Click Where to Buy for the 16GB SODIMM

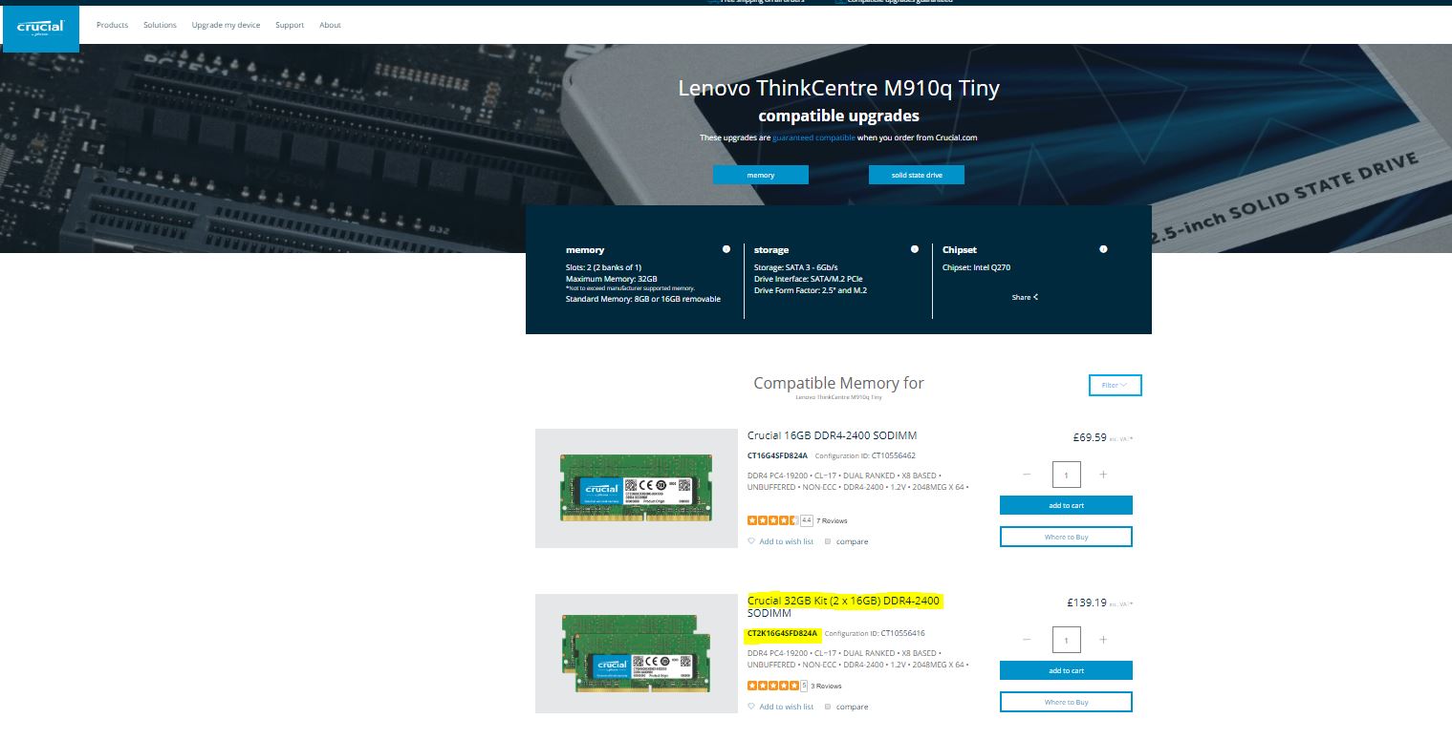(1066, 537)
